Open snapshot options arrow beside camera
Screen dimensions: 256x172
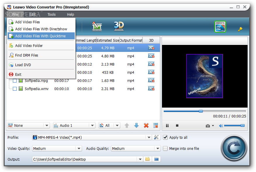point(213,126)
